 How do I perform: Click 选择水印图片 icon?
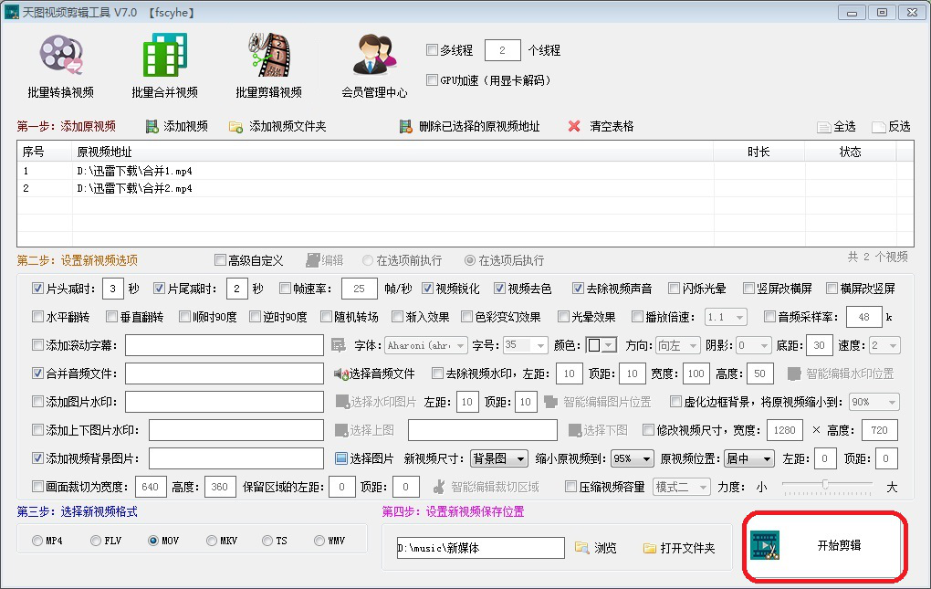point(342,402)
